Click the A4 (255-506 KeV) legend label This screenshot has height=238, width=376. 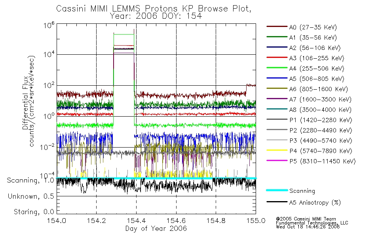click(x=317, y=69)
